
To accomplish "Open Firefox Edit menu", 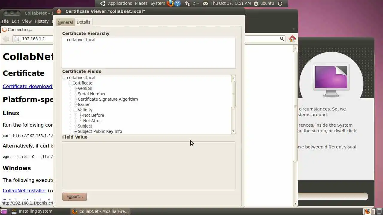I will (15, 21).
